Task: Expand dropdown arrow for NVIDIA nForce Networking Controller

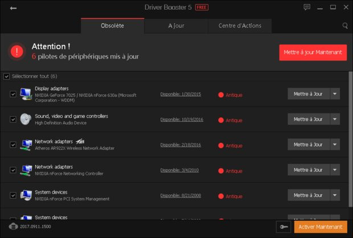Action: pos(335,170)
